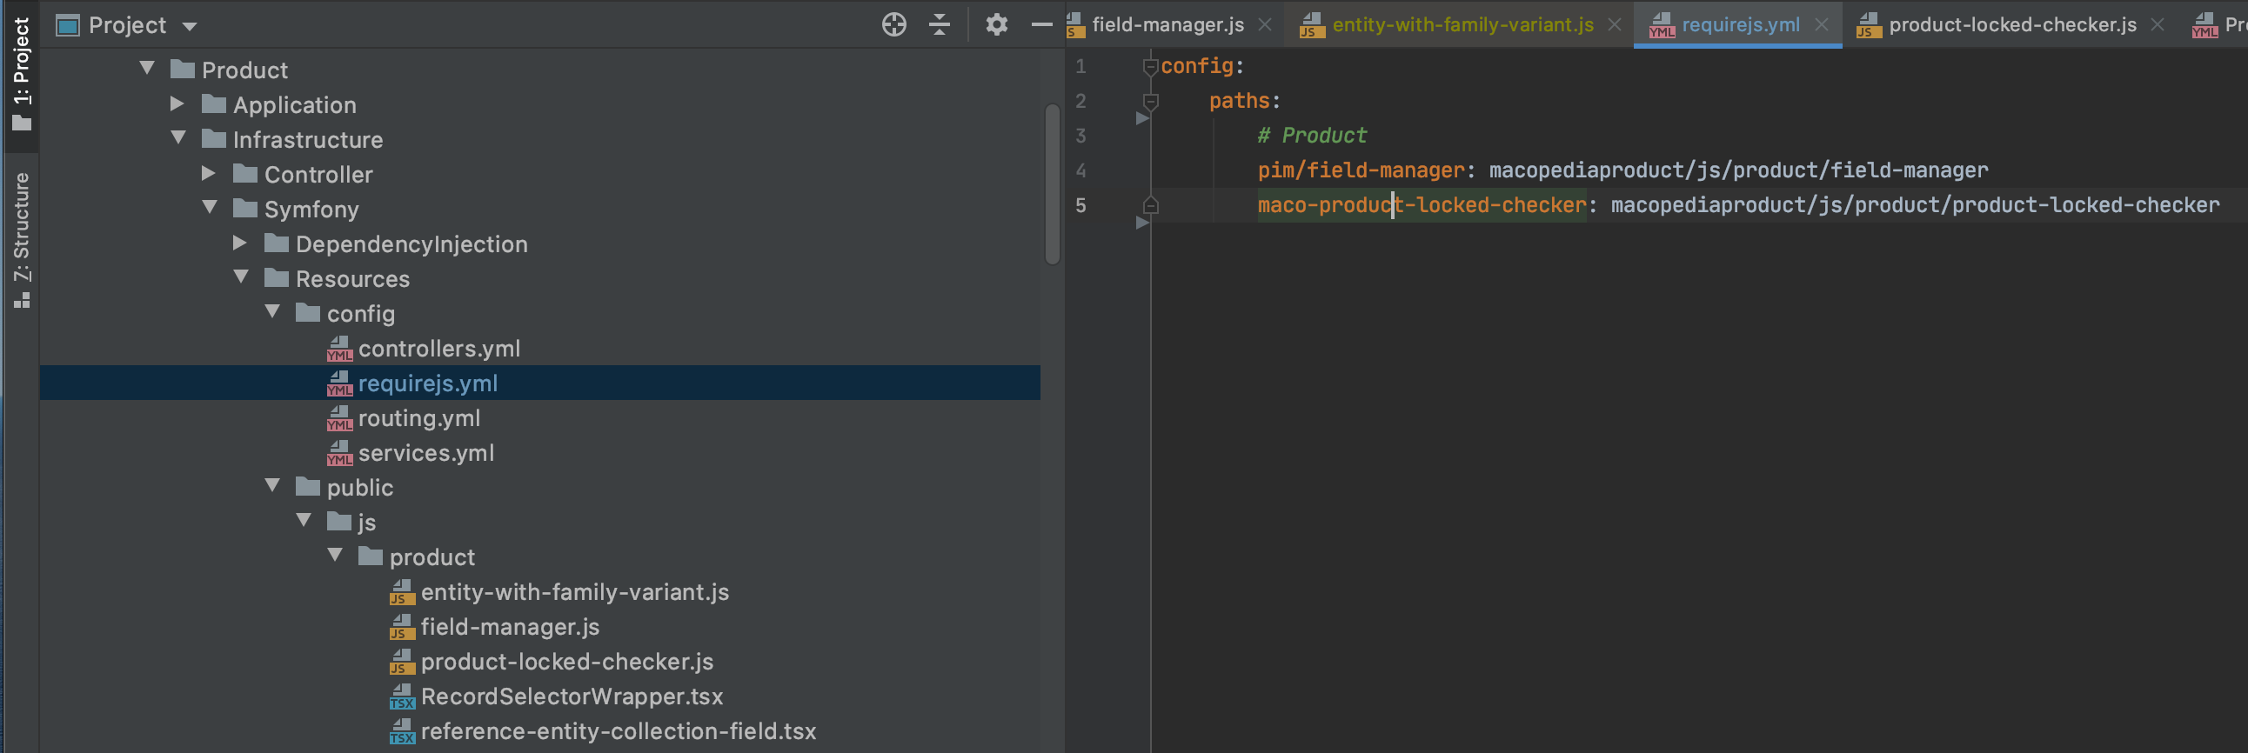2248x753 pixels.
Task: Open the Project panel settings gear
Action: click(997, 24)
